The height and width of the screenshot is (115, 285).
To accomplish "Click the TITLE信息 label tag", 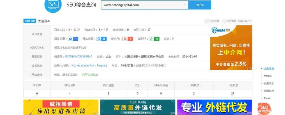I will pyautogui.click(x=30, y=21).
